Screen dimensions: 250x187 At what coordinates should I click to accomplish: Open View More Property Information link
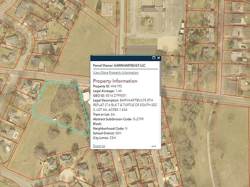click(116, 73)
